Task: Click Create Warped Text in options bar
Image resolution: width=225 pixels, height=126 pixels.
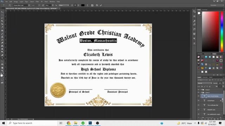Action: tap(88, 5)
